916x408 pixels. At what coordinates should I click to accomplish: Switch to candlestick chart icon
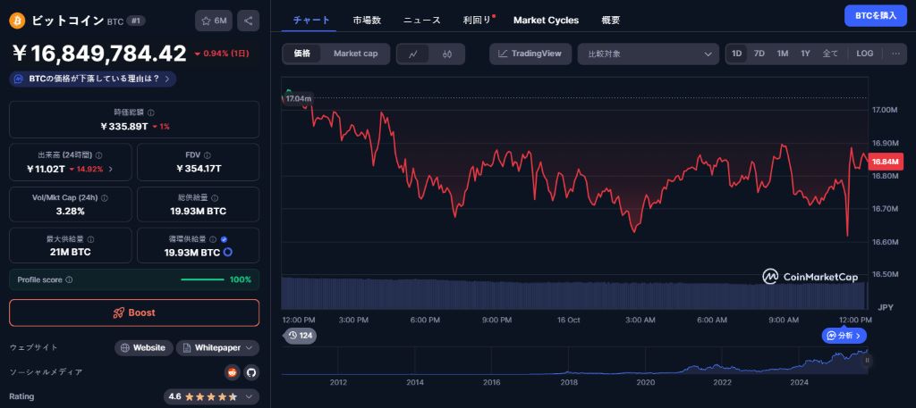click(x=447, y=54)
